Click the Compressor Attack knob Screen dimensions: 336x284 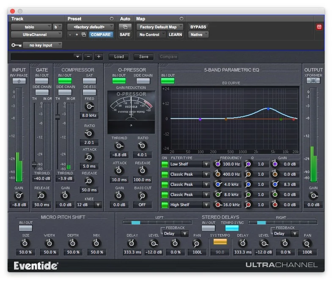pos(89,157)
